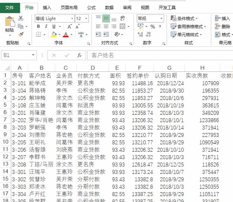
Task: Click cell with value 1233866
Action: (202, 120)
